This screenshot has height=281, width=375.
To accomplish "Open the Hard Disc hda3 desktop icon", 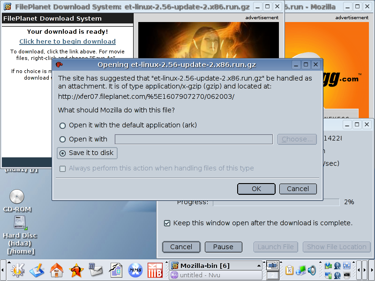I will tap(20, 236).
